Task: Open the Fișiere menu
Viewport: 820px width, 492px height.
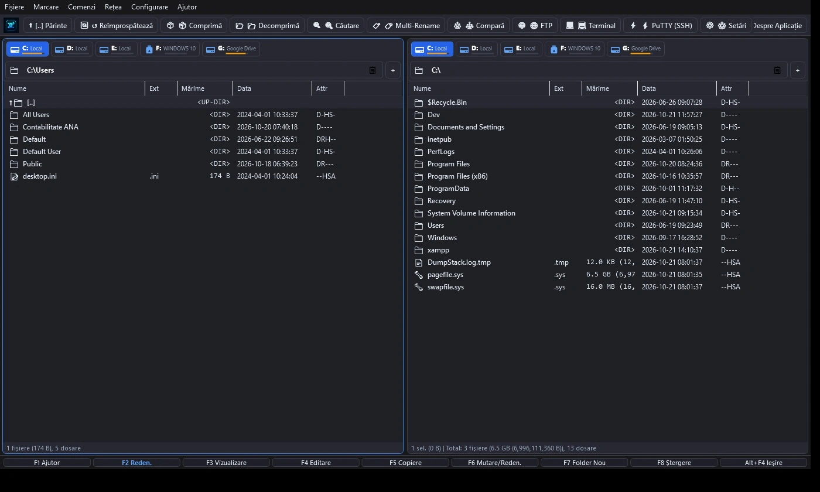Action: click(x=14, y=7)
